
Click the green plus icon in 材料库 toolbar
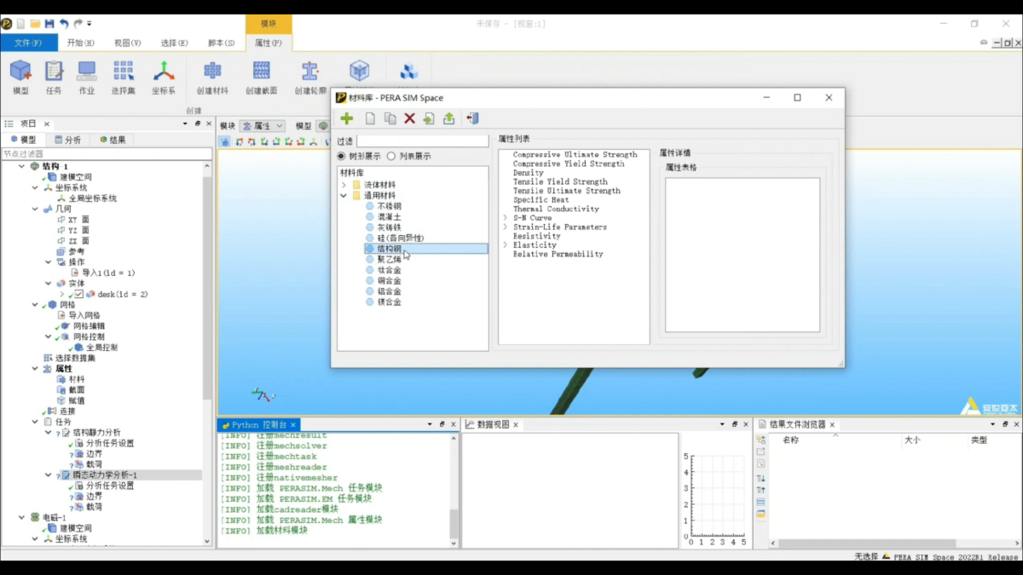pyautogui.click(x=347, y=118)
